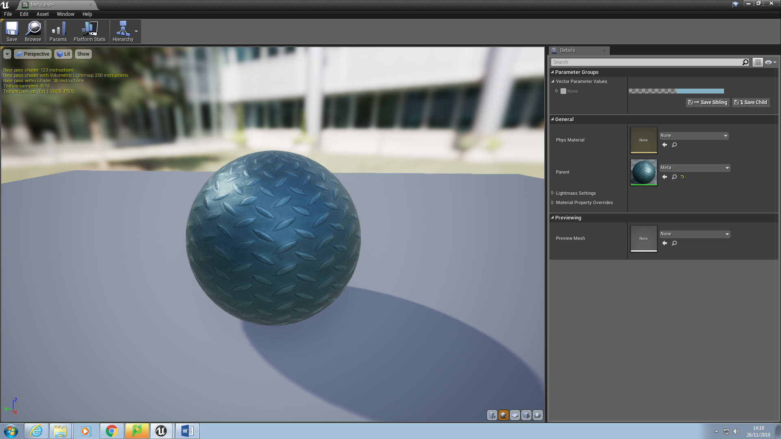The width and height of the screenshot is (781, 439).
Task: Click the vector parameter color bar
Action: click(x=676, y=91)
